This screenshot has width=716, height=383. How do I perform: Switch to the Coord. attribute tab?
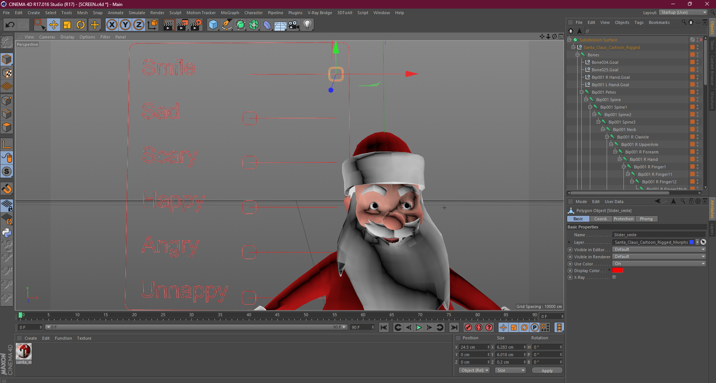(600, 219)
